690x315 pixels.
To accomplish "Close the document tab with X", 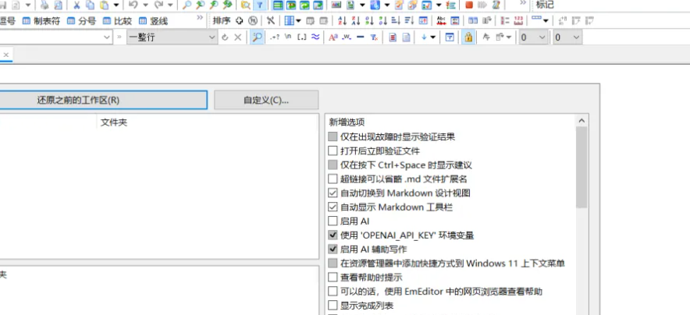I will [x=6, y=55].
